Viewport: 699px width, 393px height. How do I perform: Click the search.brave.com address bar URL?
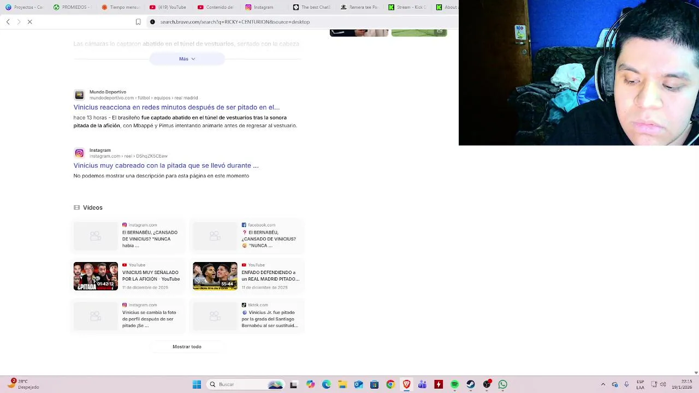(x=235, y=22)
